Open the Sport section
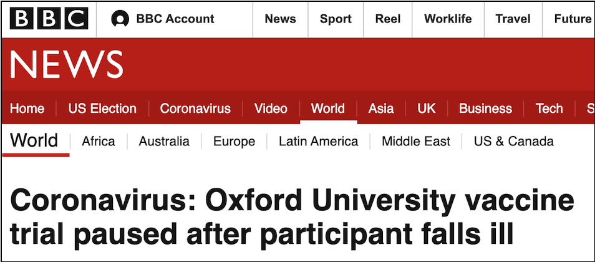595x262 pixels. coord(336,19)
